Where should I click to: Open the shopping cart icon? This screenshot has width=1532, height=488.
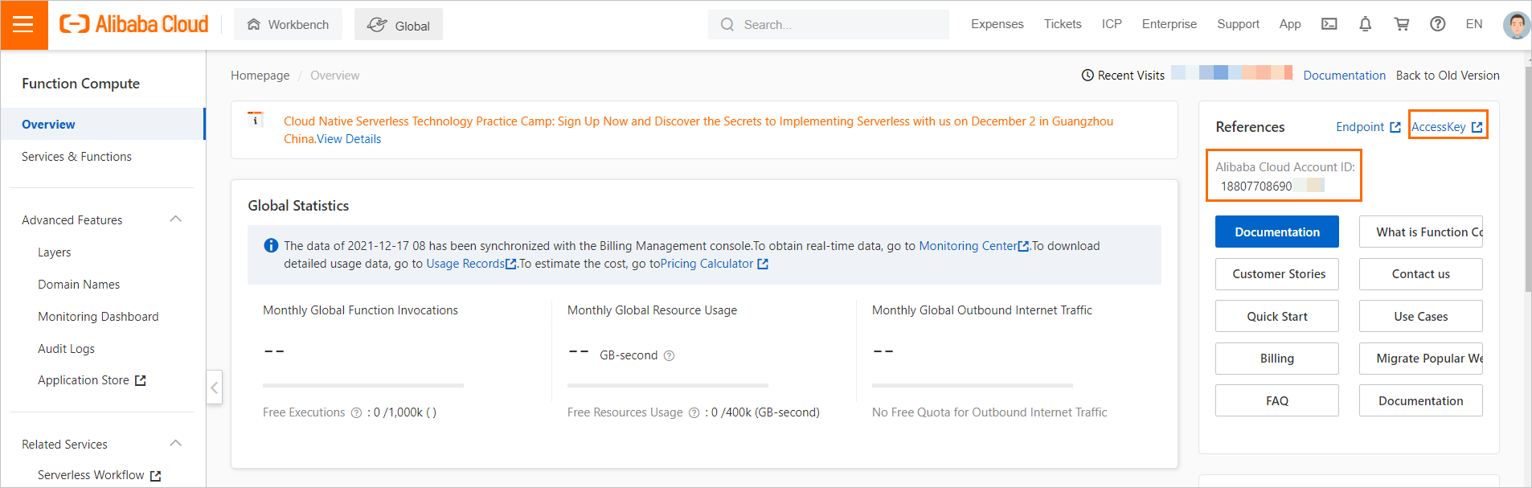pyautogui.click(x=1402, y=24)
